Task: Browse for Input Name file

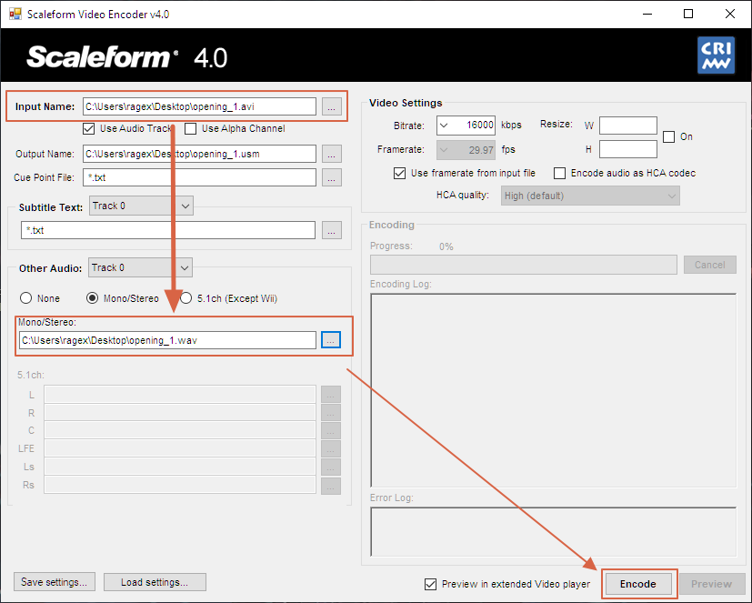Action: click(x=331, y=106)
